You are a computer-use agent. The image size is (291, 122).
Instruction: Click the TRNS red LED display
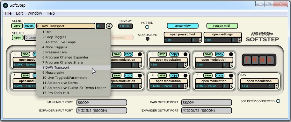click(x=259, y=60)
